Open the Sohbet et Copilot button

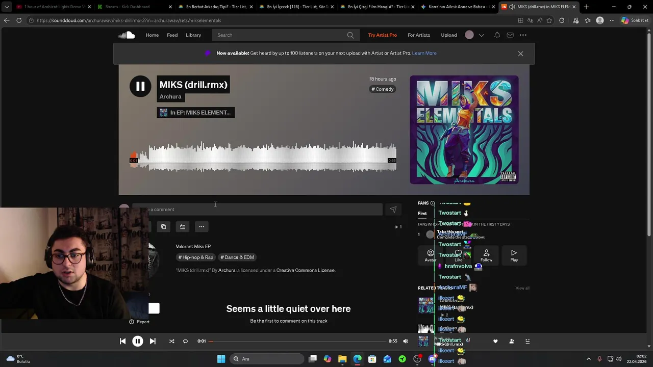tap(635, 20)
